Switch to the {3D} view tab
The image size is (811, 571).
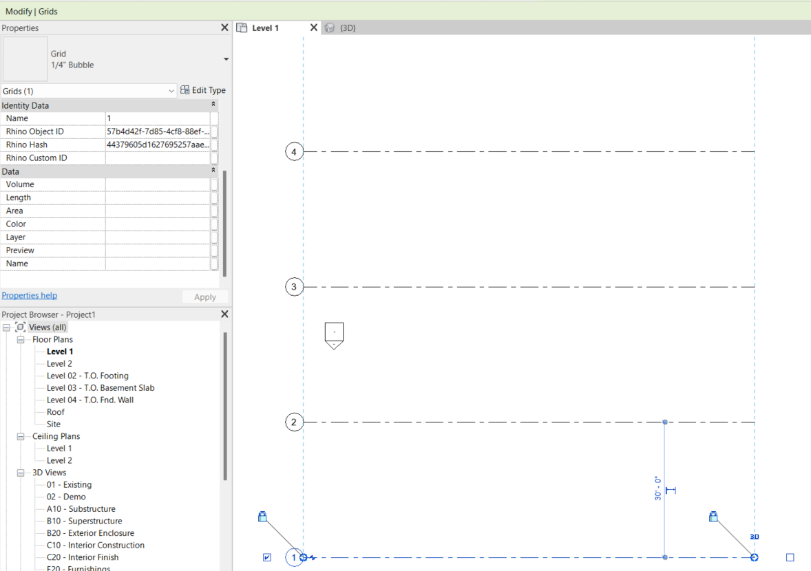tap(348, 28)
